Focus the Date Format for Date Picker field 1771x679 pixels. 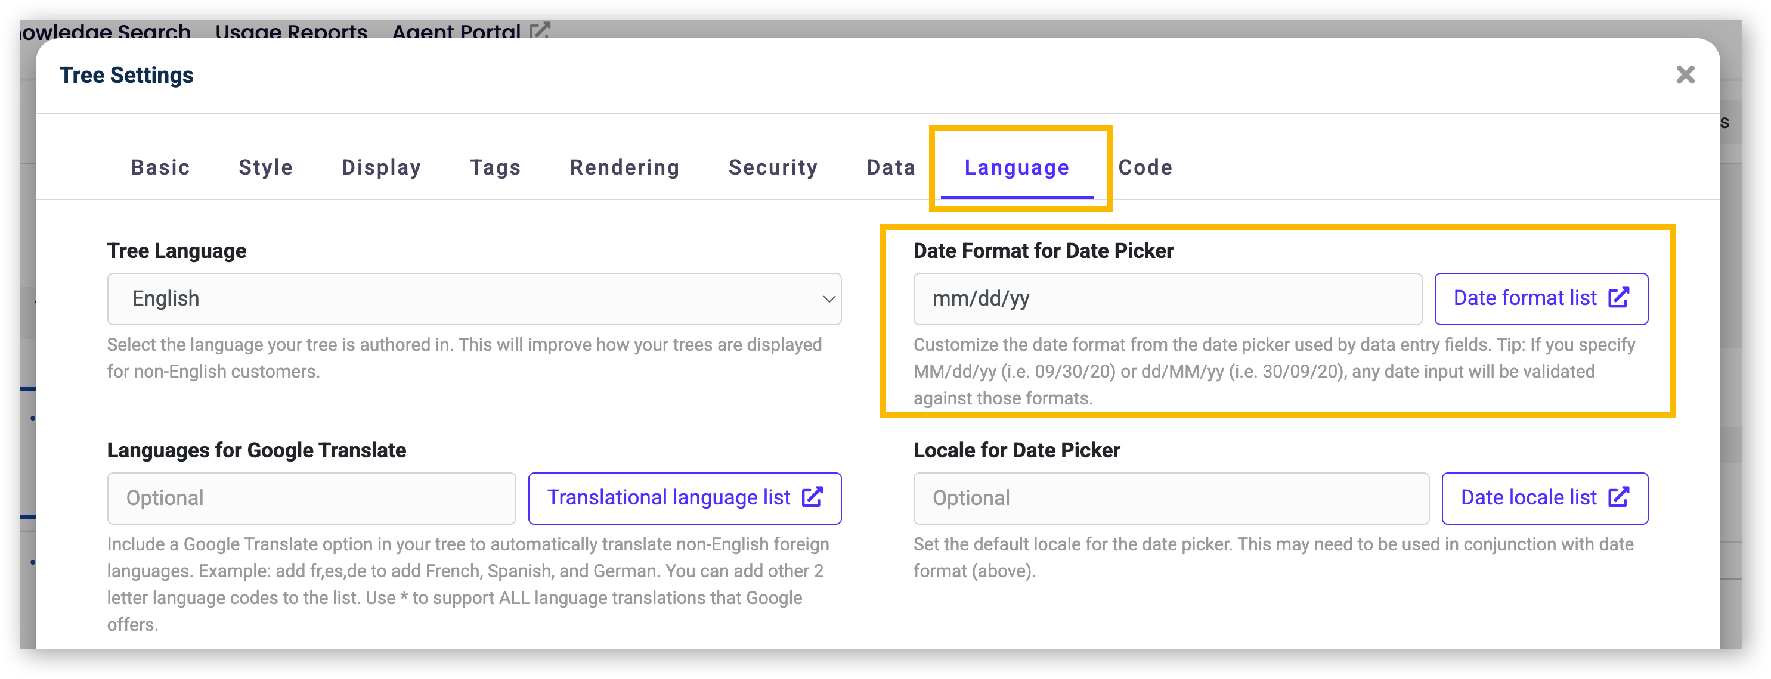(1168, 300)
